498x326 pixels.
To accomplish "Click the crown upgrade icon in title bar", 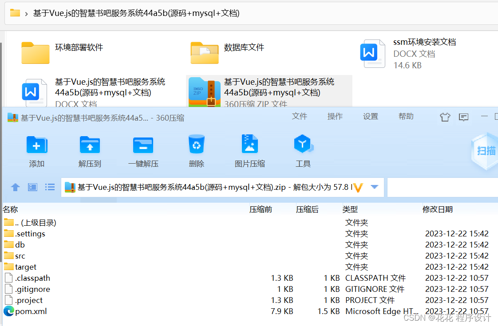I will click(445, 117).
